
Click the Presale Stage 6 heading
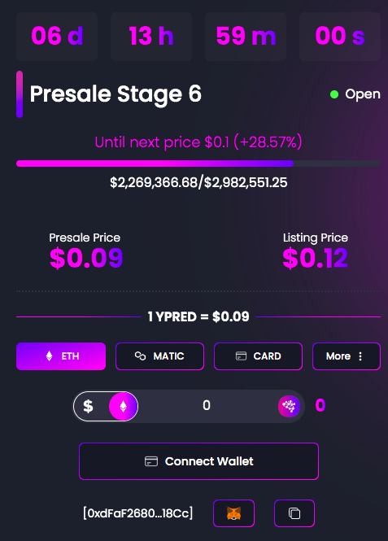point(116,94)
